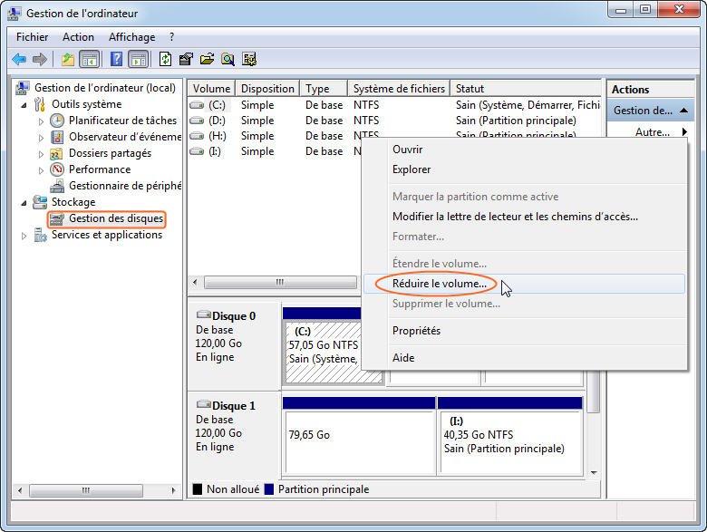Click the open folder toolbar icon
This screenshot has width=707, height=532.
[207, 59]
